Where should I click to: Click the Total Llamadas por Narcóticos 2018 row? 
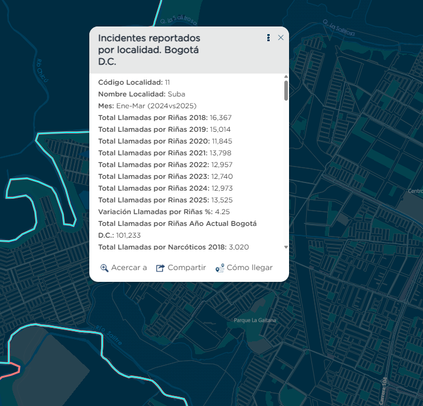click(174, 247)
